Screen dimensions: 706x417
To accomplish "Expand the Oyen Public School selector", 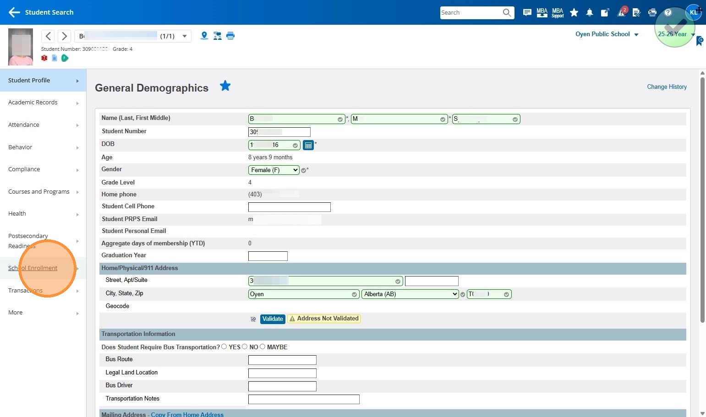I will tap(607, 34).
